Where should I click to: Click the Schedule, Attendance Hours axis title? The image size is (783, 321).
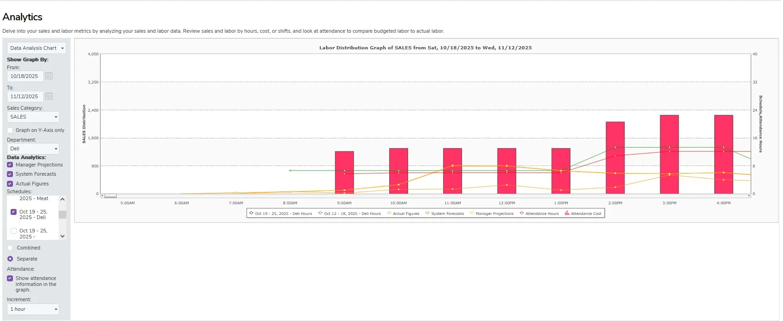coord(760,124)
